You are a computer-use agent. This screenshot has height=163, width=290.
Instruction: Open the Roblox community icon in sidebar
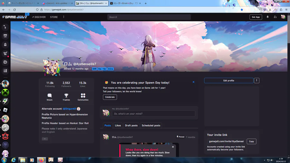(5, 110)
